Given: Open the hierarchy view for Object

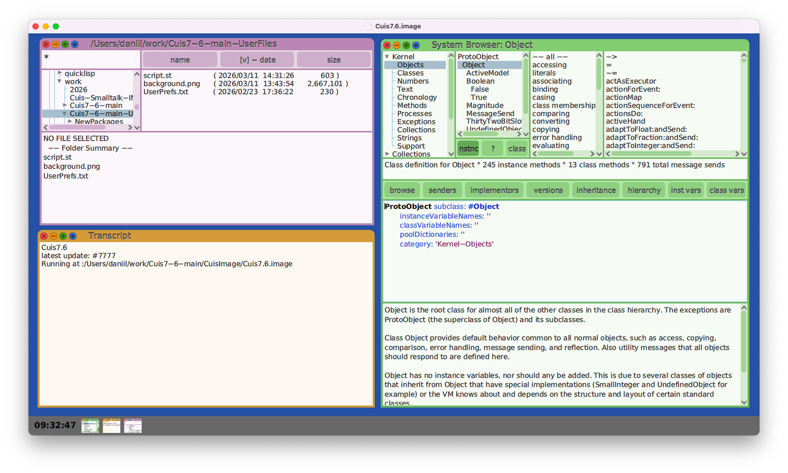Looking at the screenshot, I should pyautogui.click(x=643, y=189).
